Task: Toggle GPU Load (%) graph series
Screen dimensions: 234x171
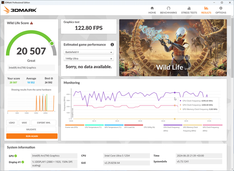Action: 134,126
